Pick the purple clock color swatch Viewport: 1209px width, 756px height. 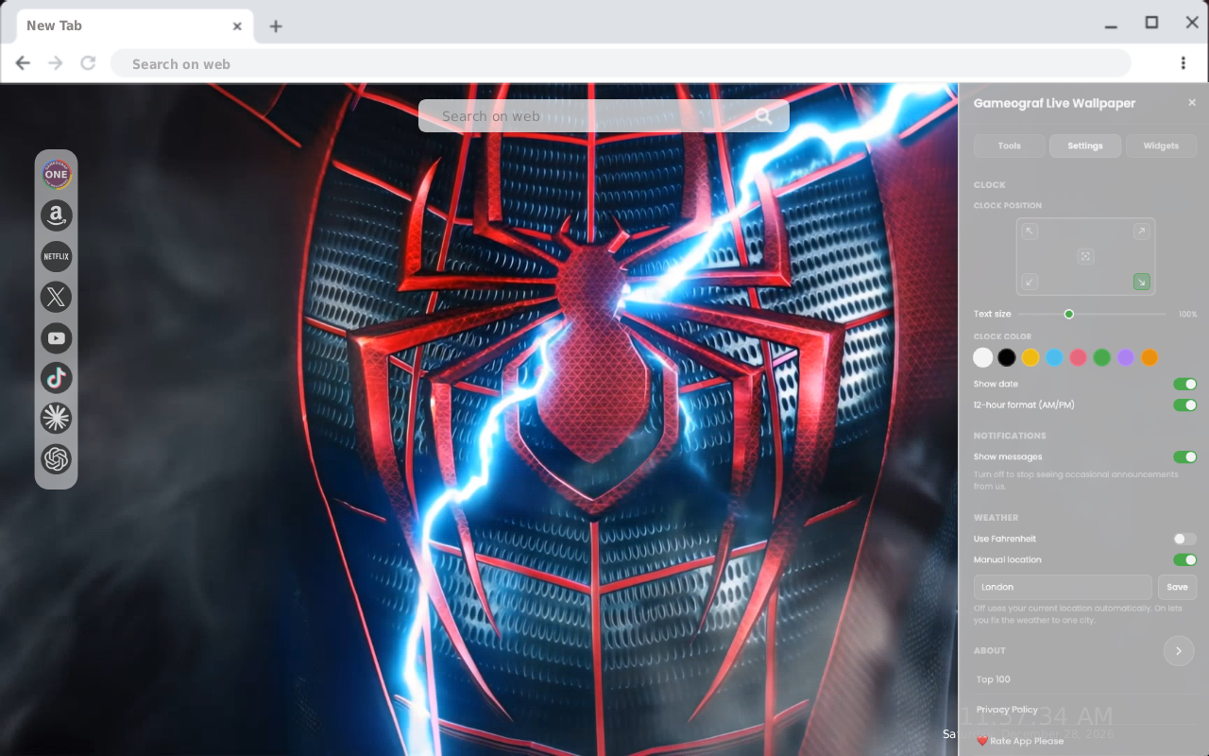(1126, 357)
